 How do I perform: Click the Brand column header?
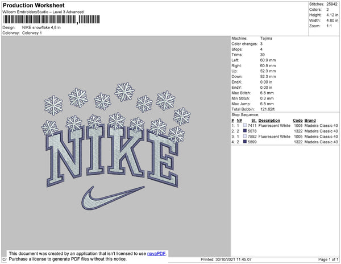[310, 121]
